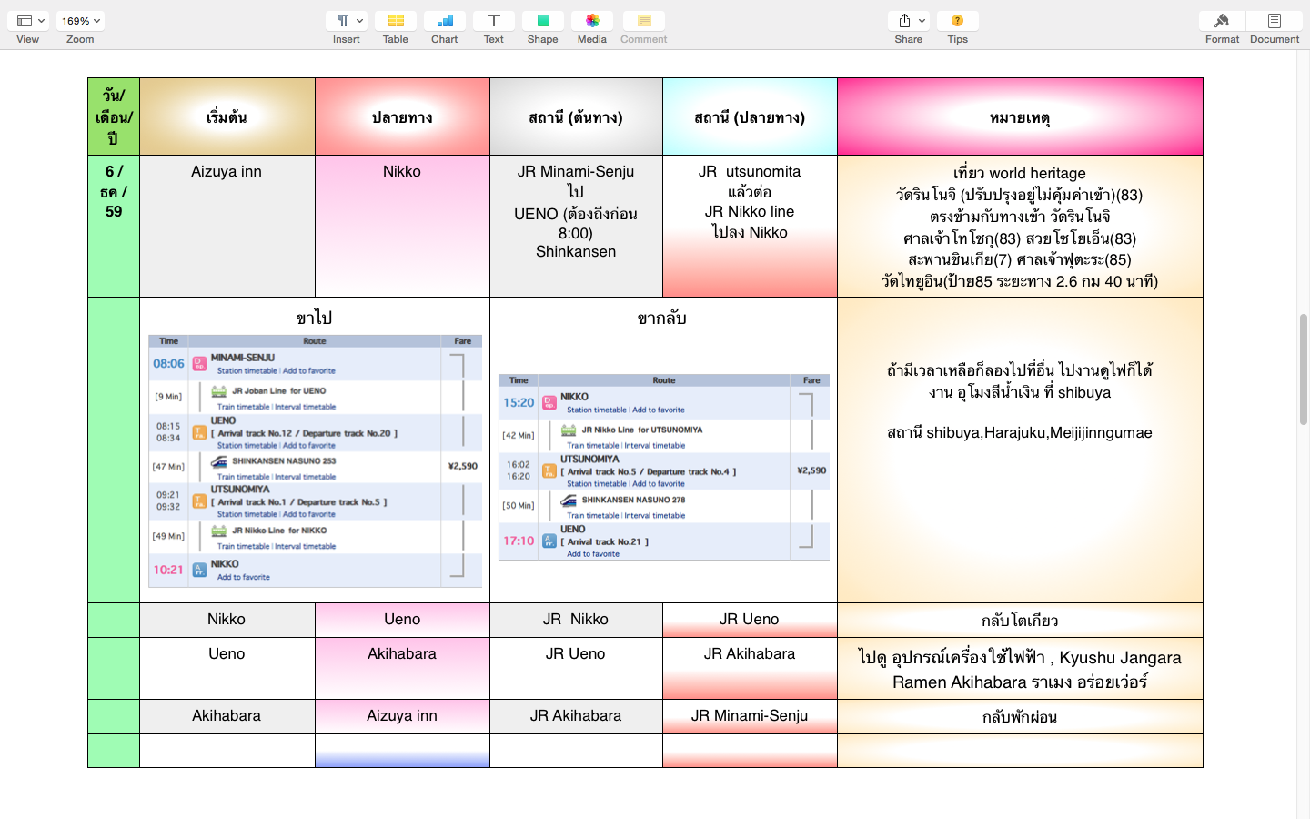Click the "JR Akihabara" origin station cell

576,716
